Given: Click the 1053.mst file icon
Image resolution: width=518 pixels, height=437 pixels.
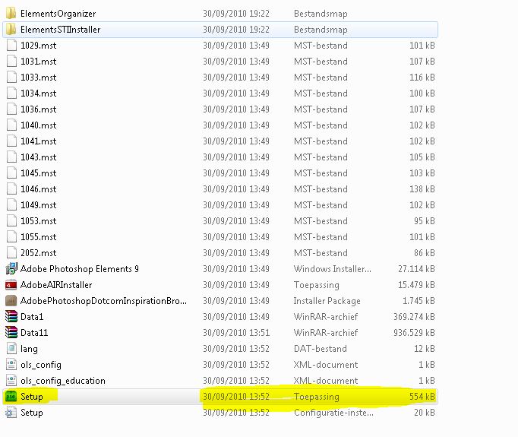Looking at the screenshot, I should tap(11, 221).
